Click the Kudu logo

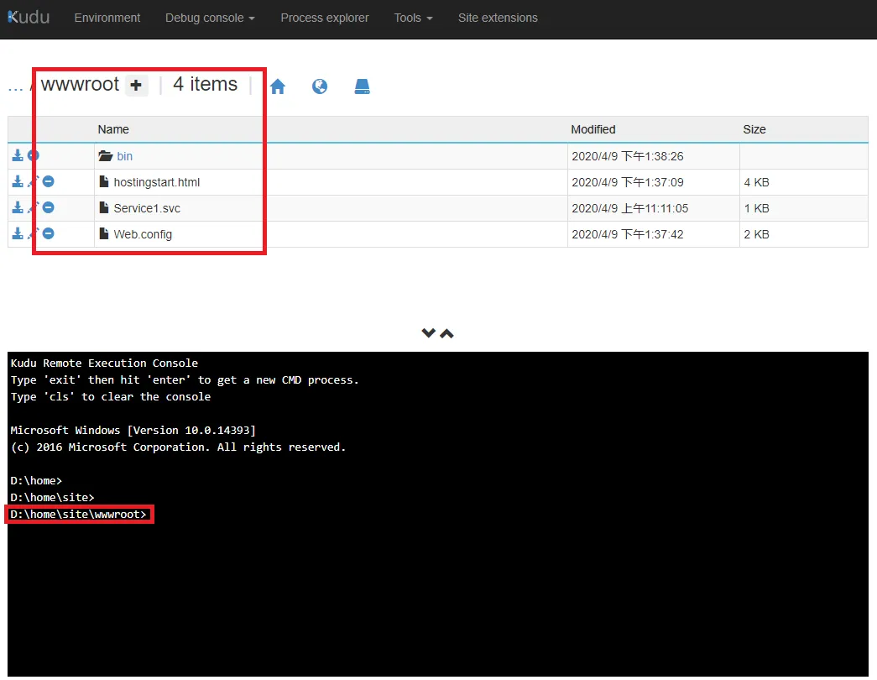(29, 18)
